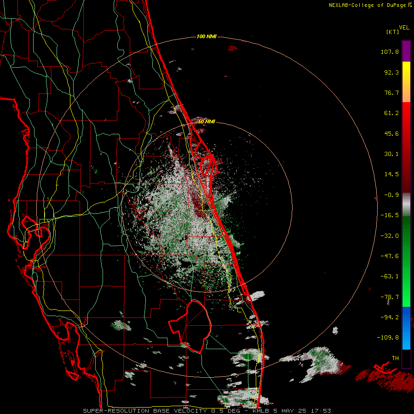Select the -109.8 velocity scale value
Image resolution: width=414 pixels, height=414 pixels.
click(388, 338)
